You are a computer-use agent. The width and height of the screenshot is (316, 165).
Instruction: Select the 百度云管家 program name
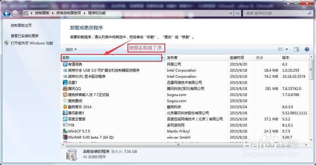[x=77, y=119]
